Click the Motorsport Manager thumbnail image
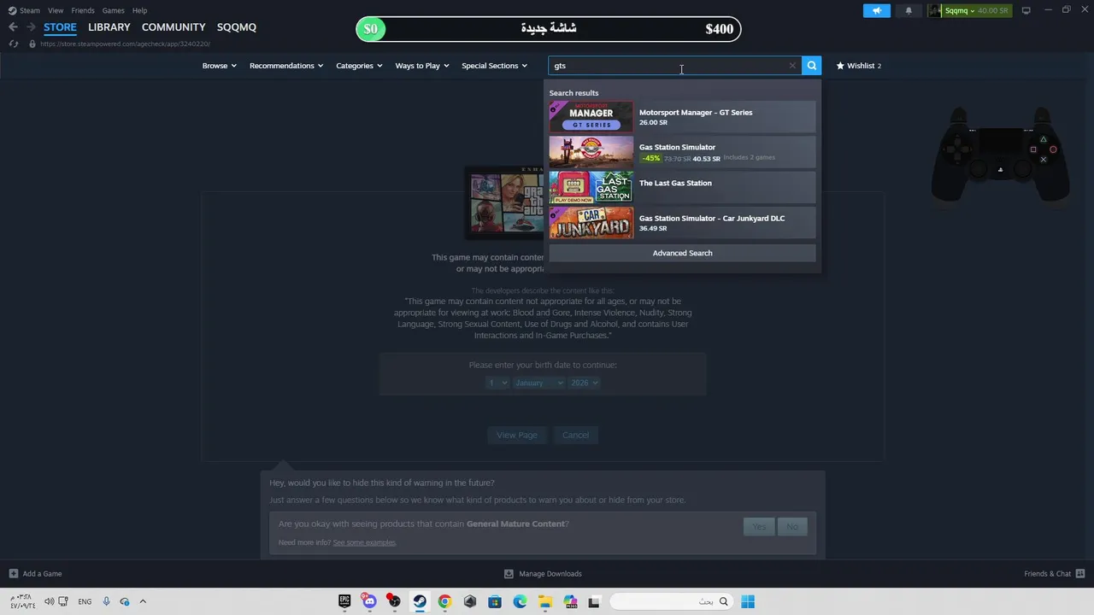The image size is (1094, 615). point(591,117)
